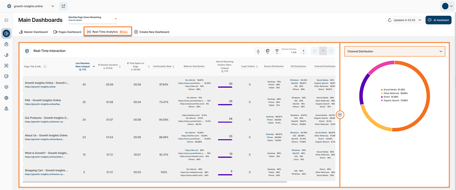Open the table filter funnel icon
The image size is (456, 190).
click(x=277, y=51)
